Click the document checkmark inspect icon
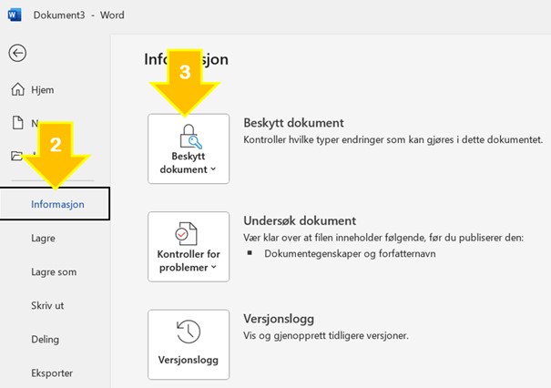 click(189, 234)
